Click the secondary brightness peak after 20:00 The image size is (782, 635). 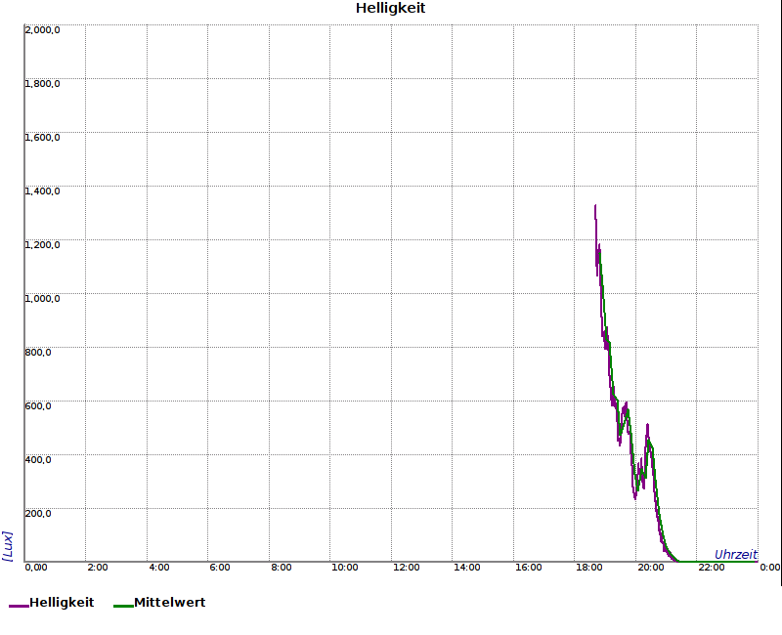coord(647,427)
